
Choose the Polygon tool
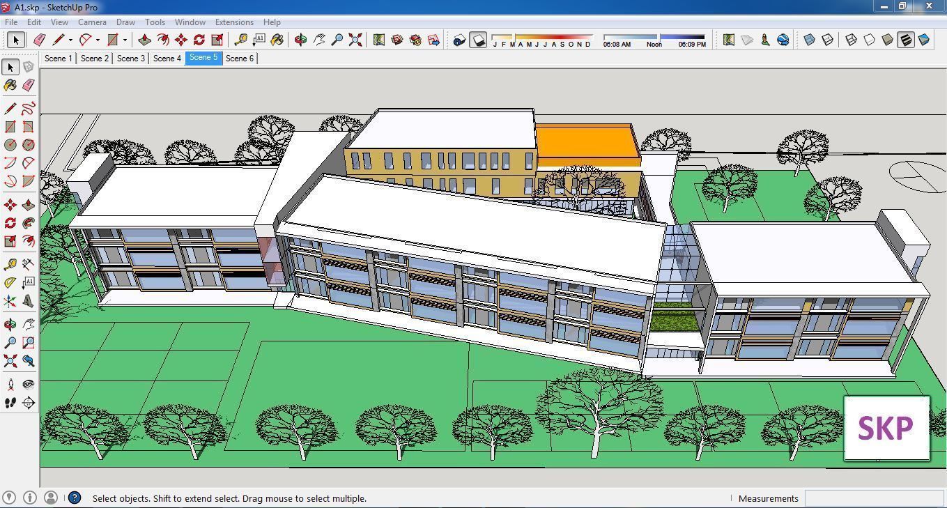pyautogui.click(x=29, y=145)
